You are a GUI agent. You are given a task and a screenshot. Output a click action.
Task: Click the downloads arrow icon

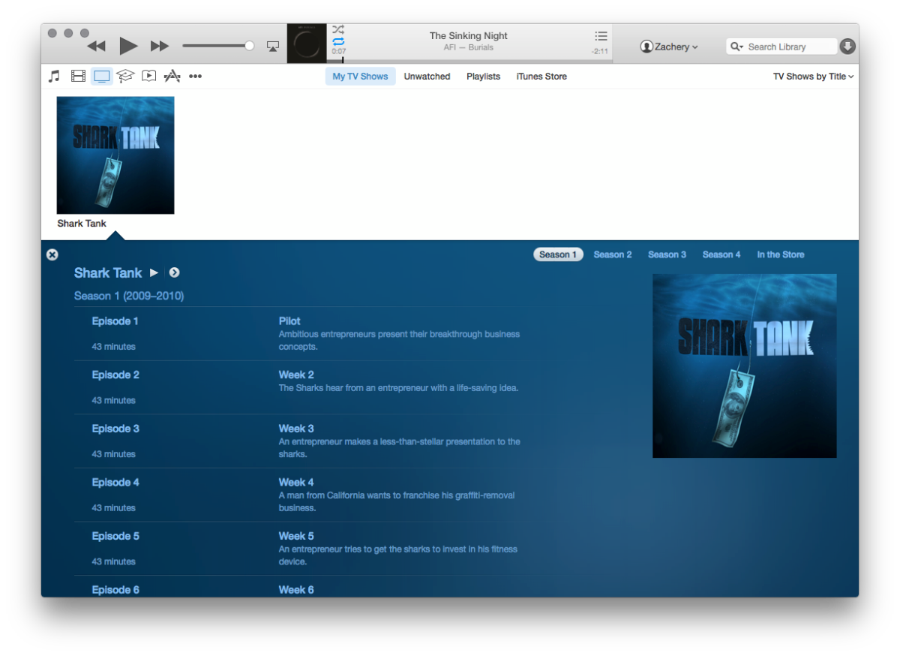pyautogui.click(x=847, y=47)
